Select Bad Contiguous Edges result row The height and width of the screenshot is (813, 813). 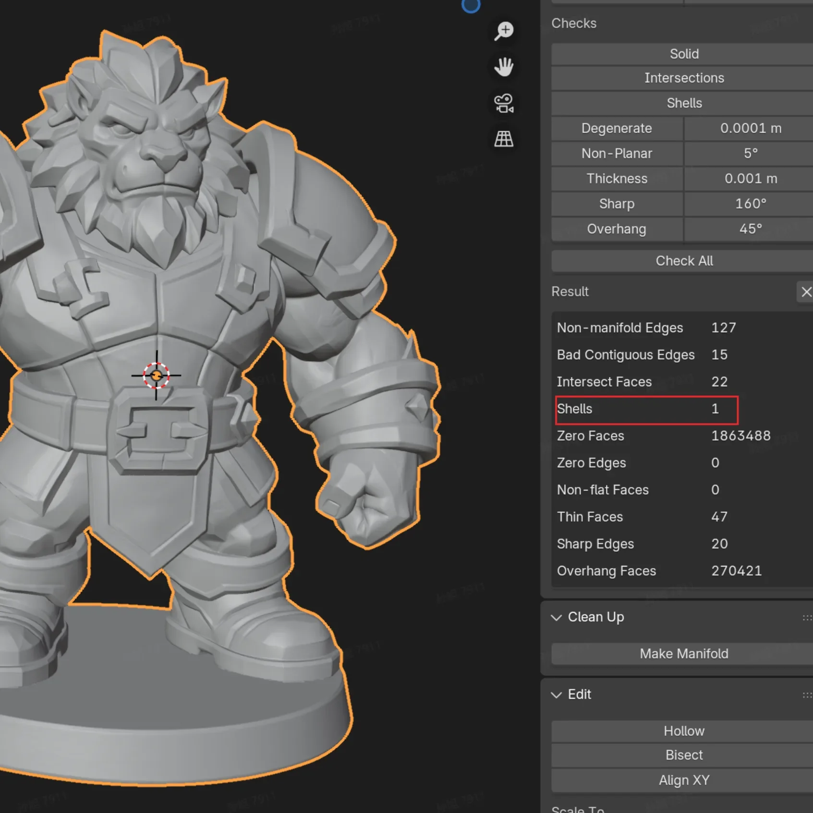tap(682, 354)
